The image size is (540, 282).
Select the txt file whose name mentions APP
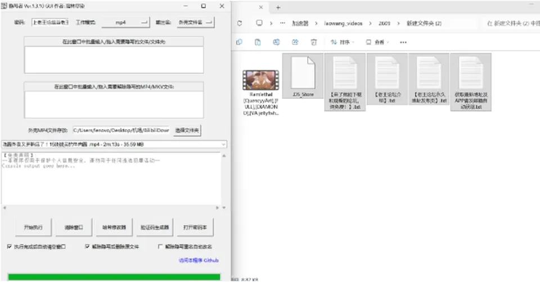pos(471,82)
